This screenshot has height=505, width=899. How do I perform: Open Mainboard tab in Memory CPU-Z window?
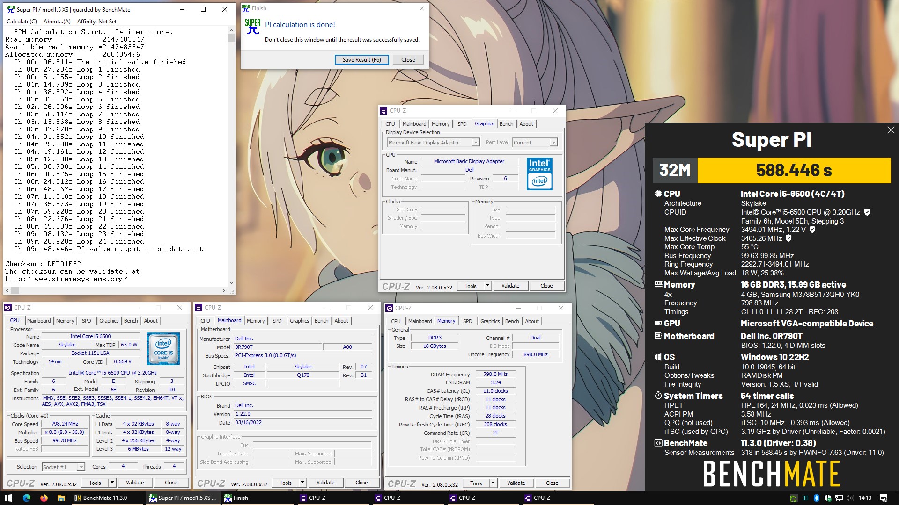(420, 321)
